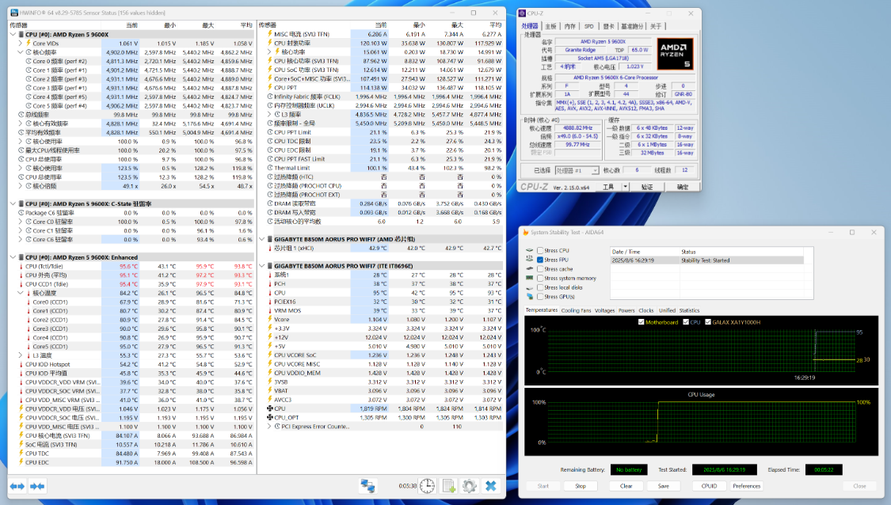This screenshot has width=891, height=505.
Task: Switch to the Cooling Fans tab
Action: pos(576,310)
